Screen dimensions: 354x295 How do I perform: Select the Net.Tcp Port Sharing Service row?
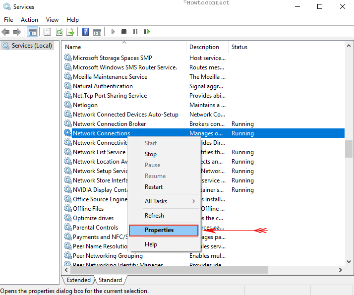203,96
